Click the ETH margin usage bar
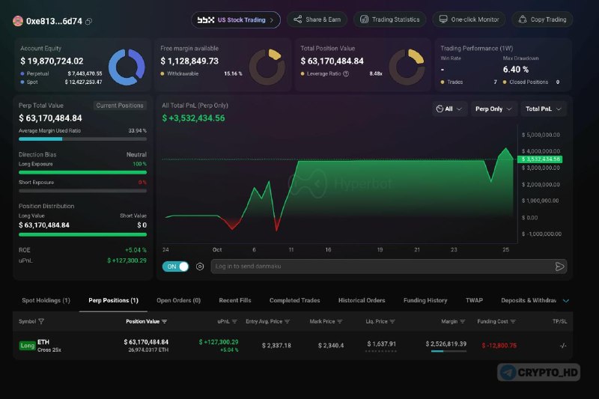The image size is (599, 399). coord(449,351)
